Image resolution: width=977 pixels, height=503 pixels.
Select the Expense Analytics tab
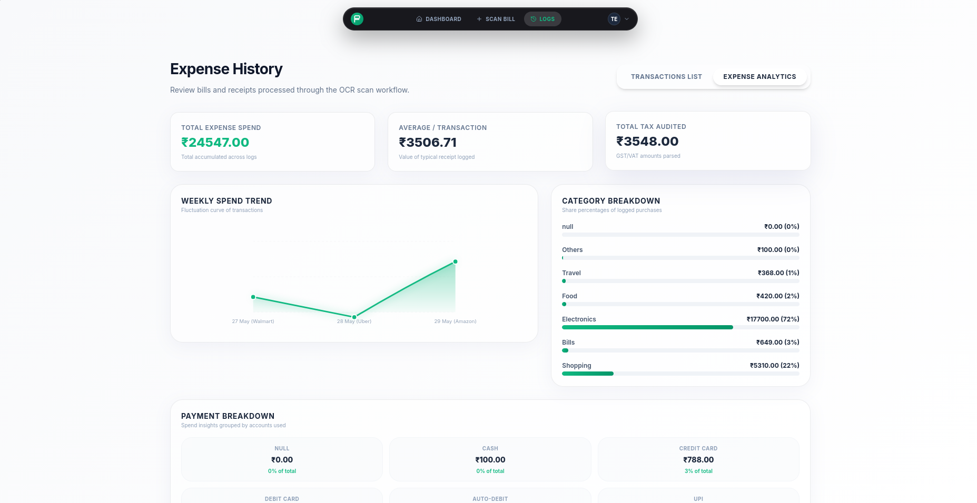point(759,77)
